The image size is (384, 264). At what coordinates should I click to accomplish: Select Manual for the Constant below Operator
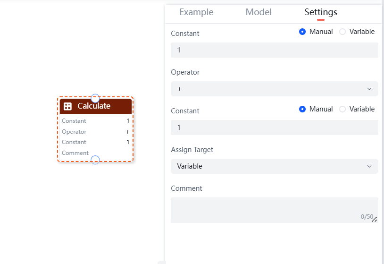(302, 109)
